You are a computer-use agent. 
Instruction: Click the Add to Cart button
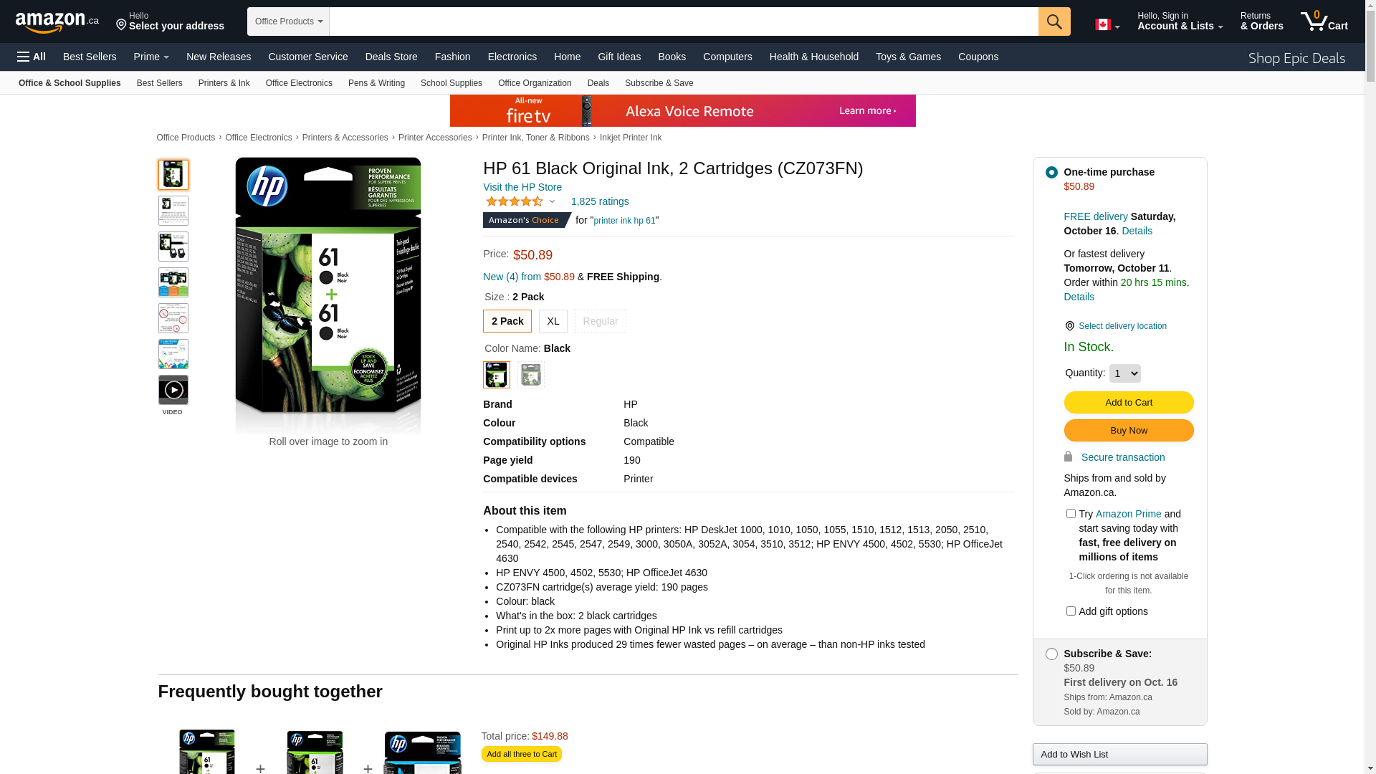coord(1128,402)
